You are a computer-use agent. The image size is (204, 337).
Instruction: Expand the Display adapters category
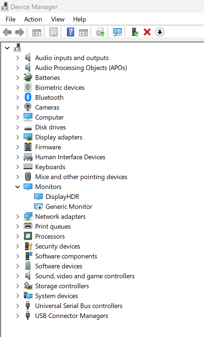tap(18, 137)
